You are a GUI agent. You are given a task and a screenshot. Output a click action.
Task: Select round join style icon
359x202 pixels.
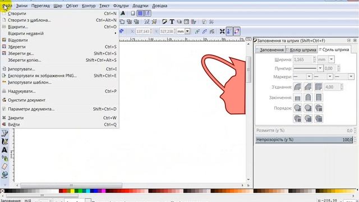point(297,87)
